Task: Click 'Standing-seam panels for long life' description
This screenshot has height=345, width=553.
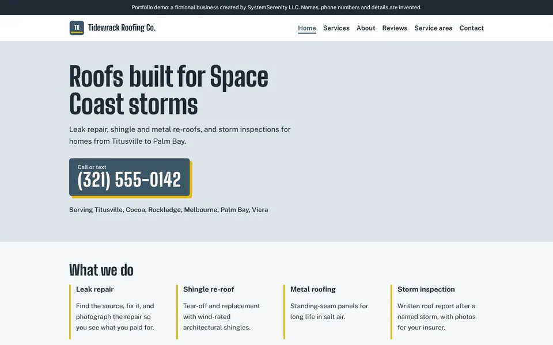Action: (329, 311)
